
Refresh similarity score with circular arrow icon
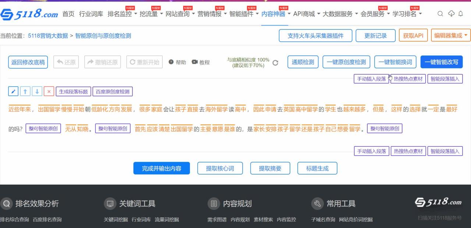275,63
